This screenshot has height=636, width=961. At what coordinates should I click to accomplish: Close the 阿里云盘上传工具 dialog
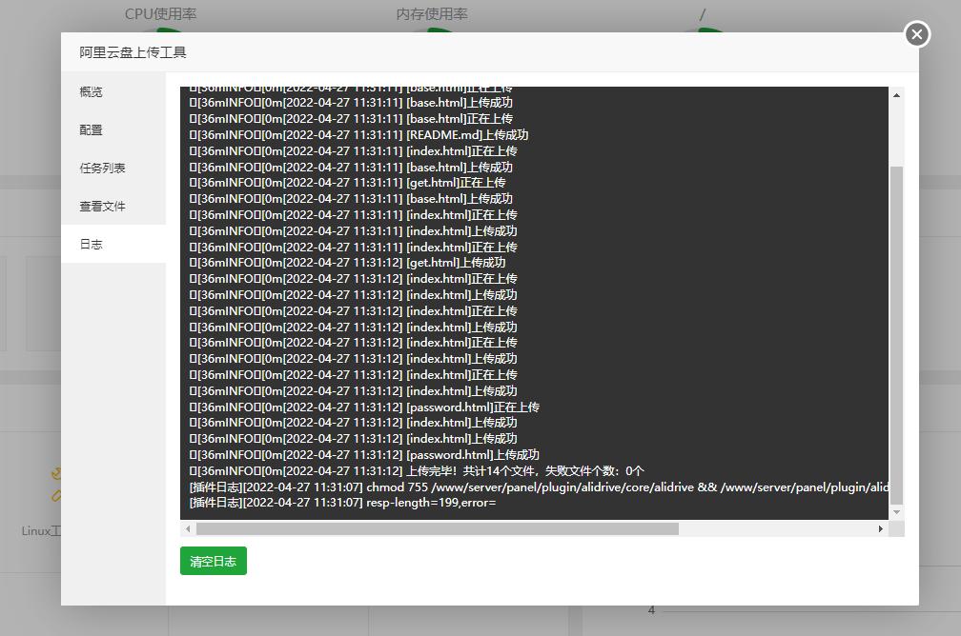click(917, 34)
